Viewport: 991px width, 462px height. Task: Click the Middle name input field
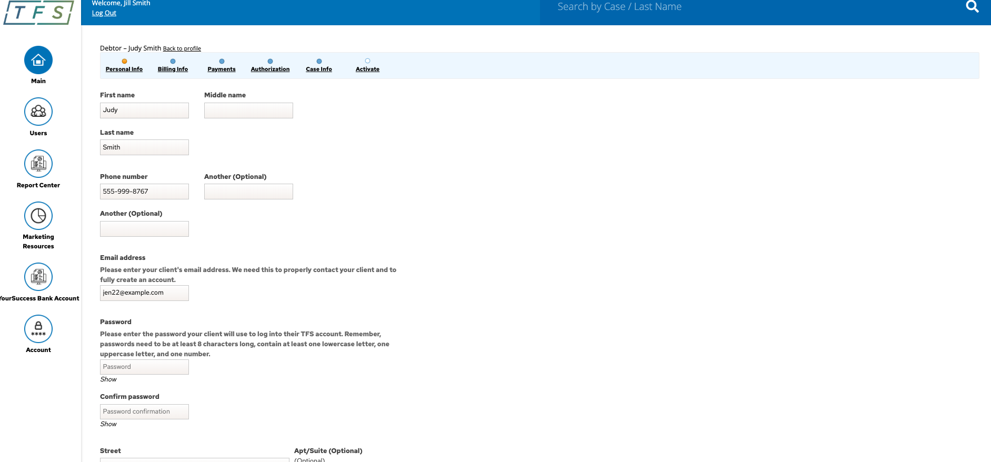click(248, 111)
